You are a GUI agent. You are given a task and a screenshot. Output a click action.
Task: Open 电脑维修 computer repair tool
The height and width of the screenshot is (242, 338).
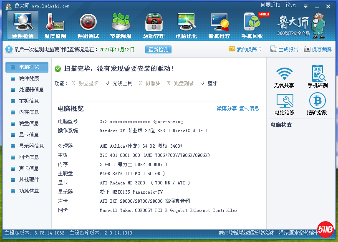coord(284,104)
